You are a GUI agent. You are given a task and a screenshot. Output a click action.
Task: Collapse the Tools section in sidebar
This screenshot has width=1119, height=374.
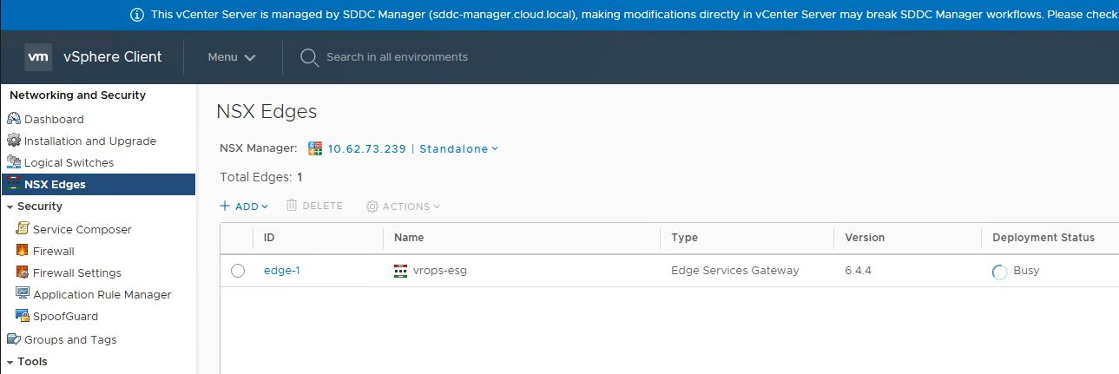point(10,362)
